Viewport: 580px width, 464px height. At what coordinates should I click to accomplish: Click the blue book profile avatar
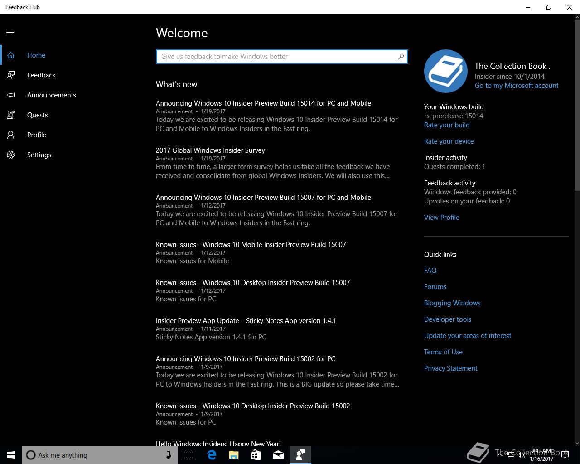click(x=446, y=71)
